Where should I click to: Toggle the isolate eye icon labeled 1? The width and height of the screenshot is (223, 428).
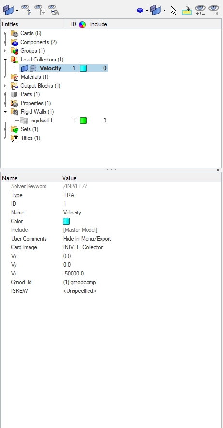214,10
